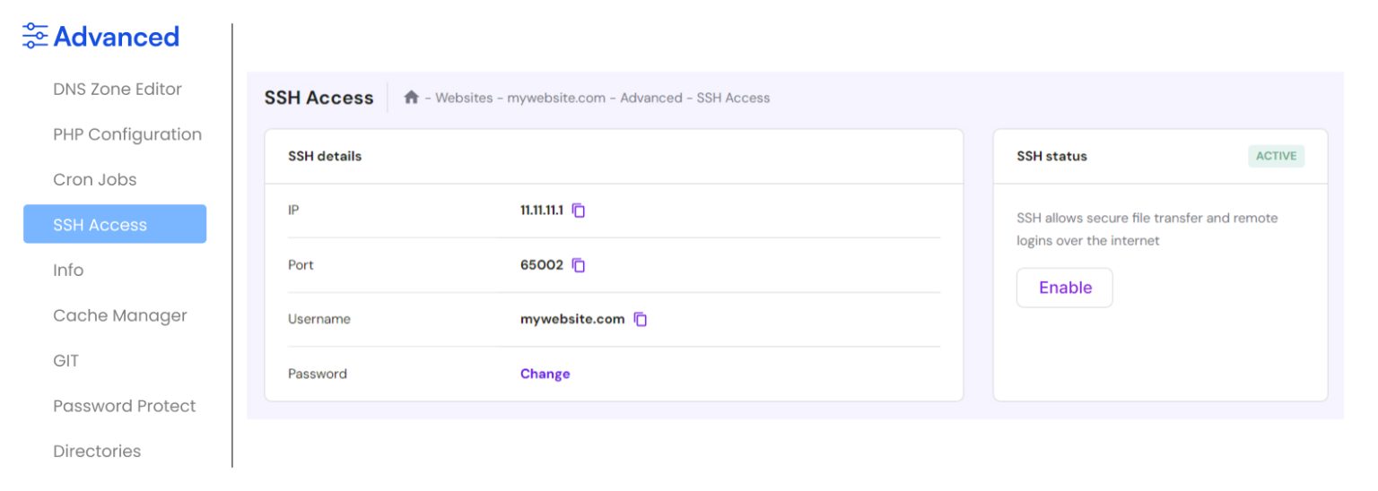Copy the username mywebsite.com
Image resolution: width=1378 pixels, height=491 pixels.
coord(641,319)
